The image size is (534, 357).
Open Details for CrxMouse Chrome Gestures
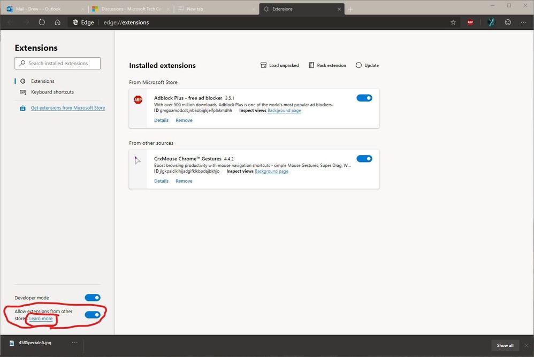click(x=161, y=181)
